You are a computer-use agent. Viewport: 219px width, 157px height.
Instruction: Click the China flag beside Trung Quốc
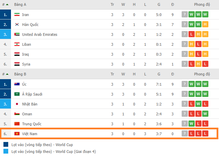[17, 124]
